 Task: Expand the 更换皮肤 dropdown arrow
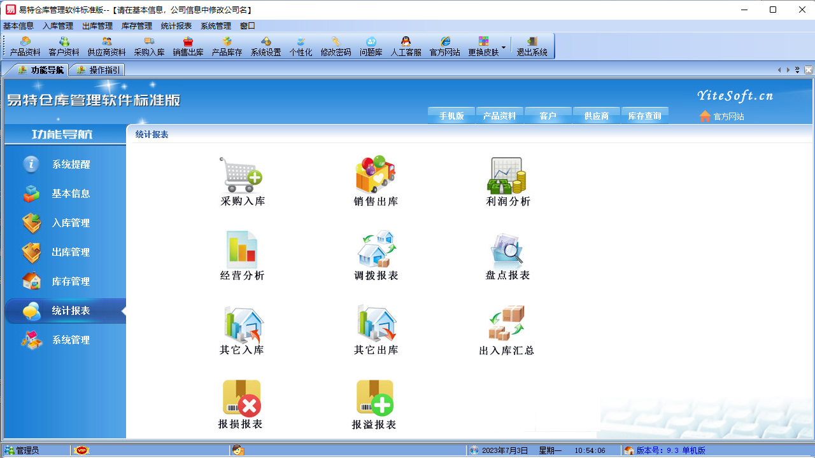tap(504, 47)
